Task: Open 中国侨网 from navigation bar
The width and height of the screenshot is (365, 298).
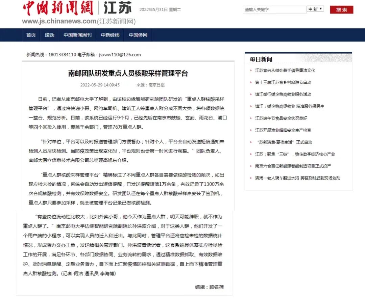Action: tap(138, 35)
